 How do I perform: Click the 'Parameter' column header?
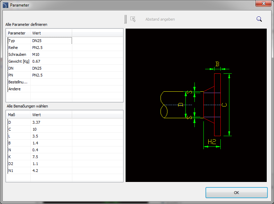[x=18, y=33]
